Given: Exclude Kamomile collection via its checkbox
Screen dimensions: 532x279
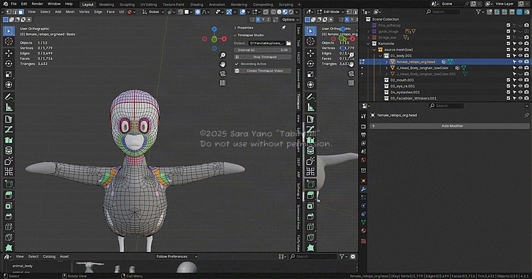Looking at the screenshot, I should point(509,43).
